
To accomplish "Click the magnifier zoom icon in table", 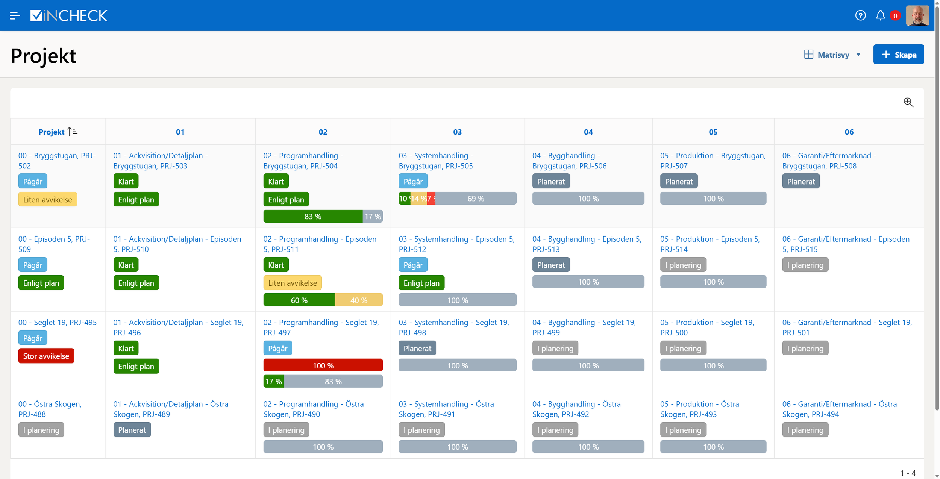I will tap(908, 102).
